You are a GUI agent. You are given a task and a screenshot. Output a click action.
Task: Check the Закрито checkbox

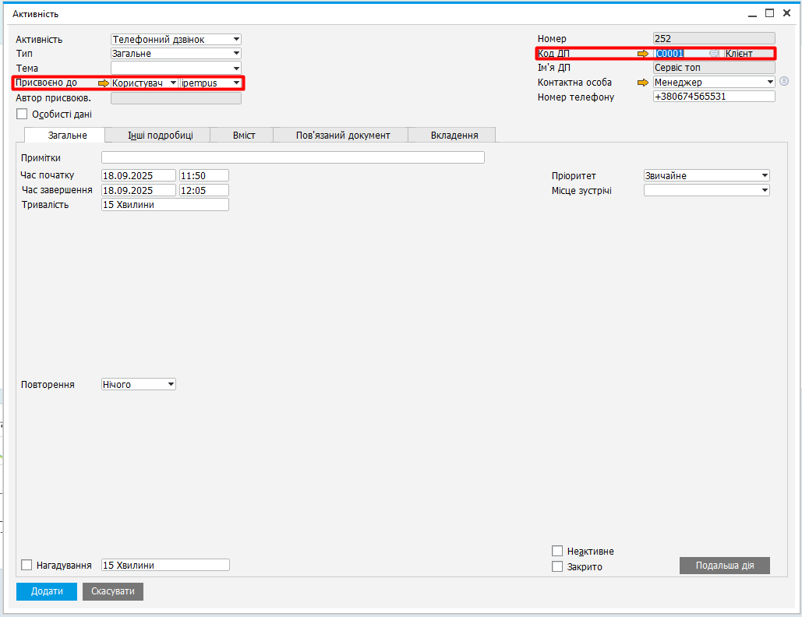tap(557, 567)
